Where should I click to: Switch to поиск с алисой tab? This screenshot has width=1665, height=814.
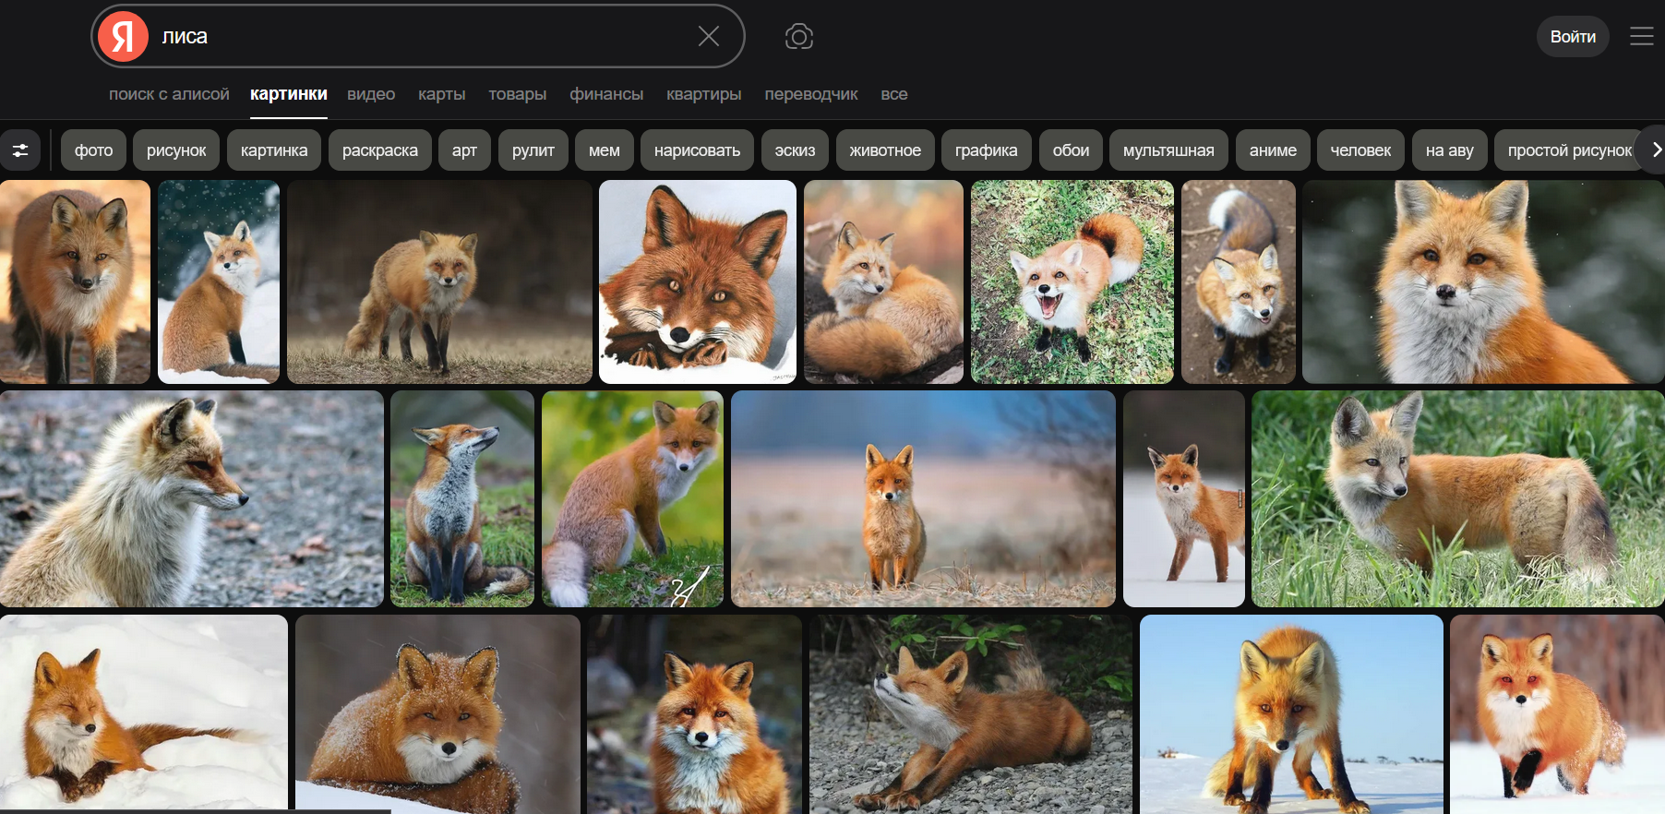[x=169, y=94]
